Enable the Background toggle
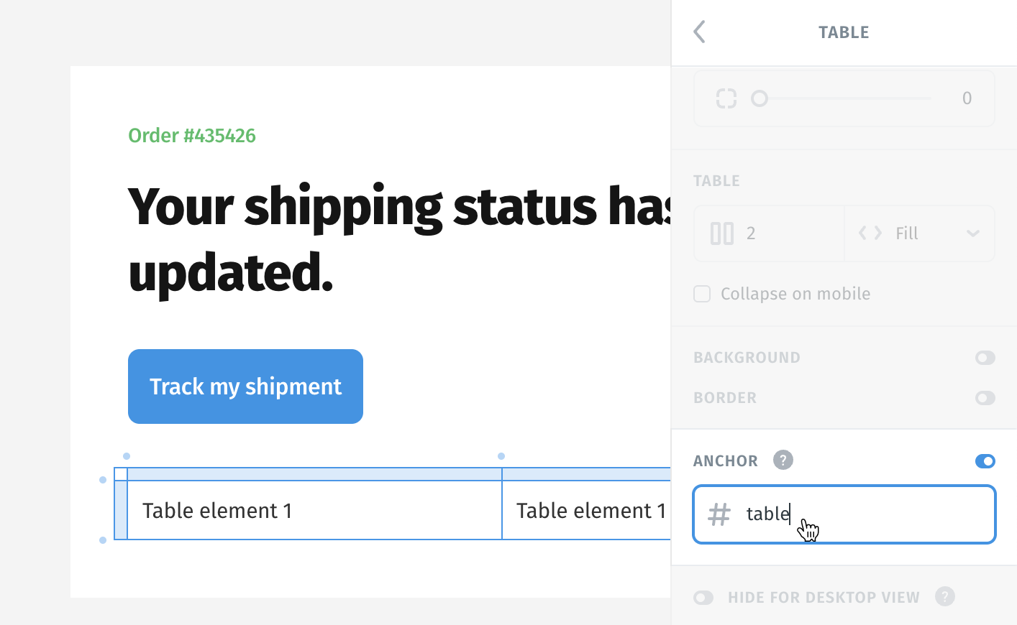 click(985, 358)
